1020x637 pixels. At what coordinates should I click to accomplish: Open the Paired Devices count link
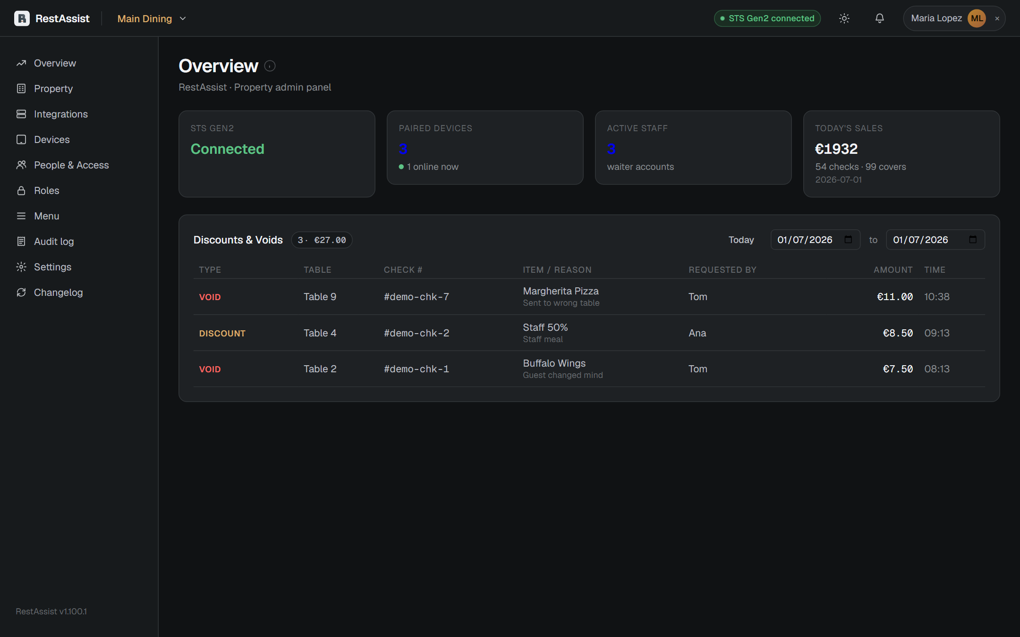point(403,149)
